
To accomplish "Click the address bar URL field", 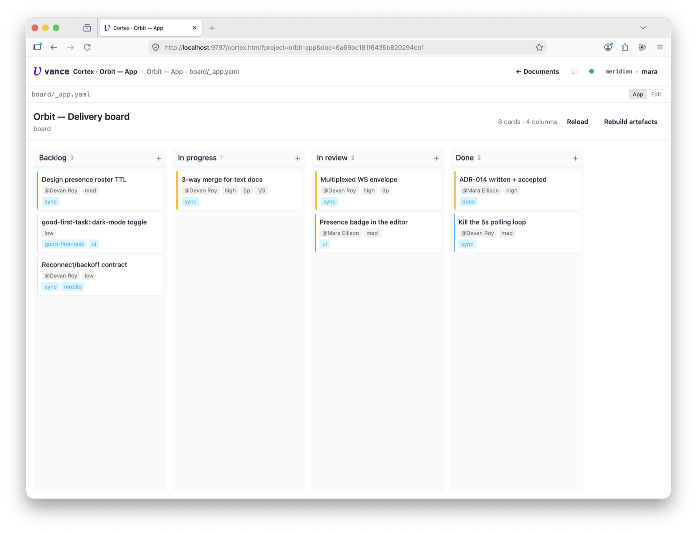I will [x=347, y=47].
